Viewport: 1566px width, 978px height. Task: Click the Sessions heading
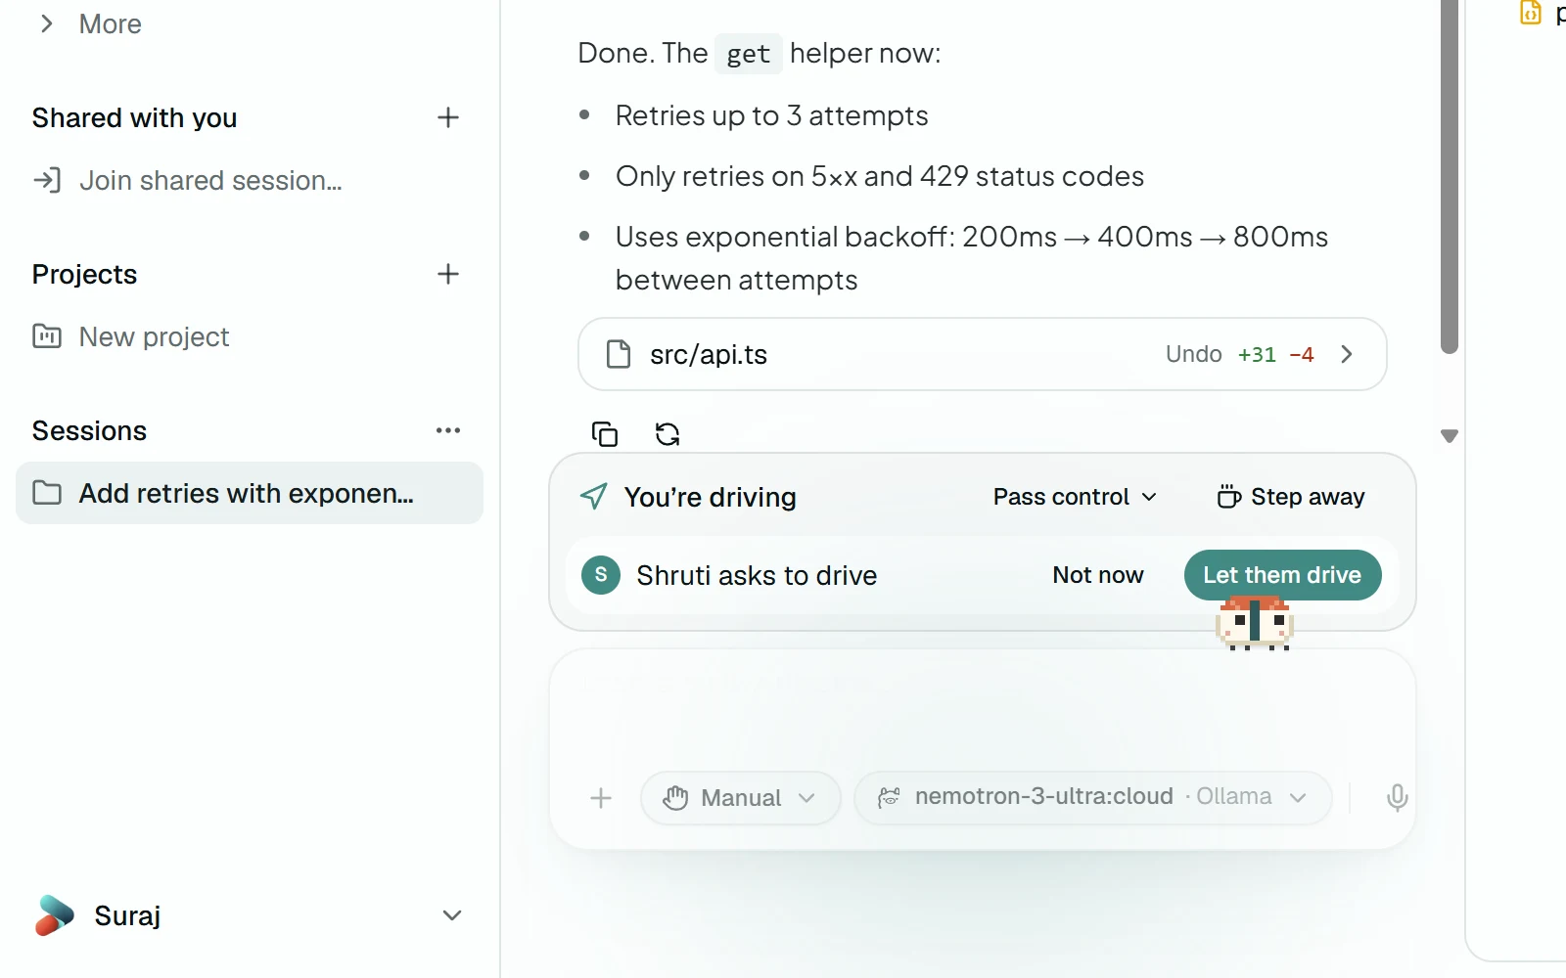[x=89, y=430]
